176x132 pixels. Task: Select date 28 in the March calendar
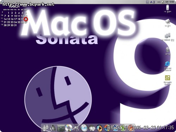[5, 25]
